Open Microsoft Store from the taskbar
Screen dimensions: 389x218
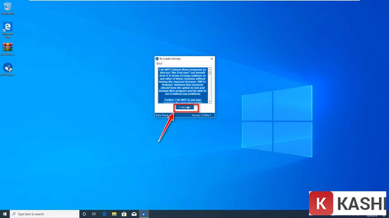[124, 214]
